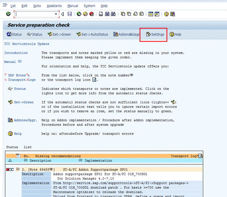
Task: Click the green Enter checkmark icon
Action: coord(8,14)
